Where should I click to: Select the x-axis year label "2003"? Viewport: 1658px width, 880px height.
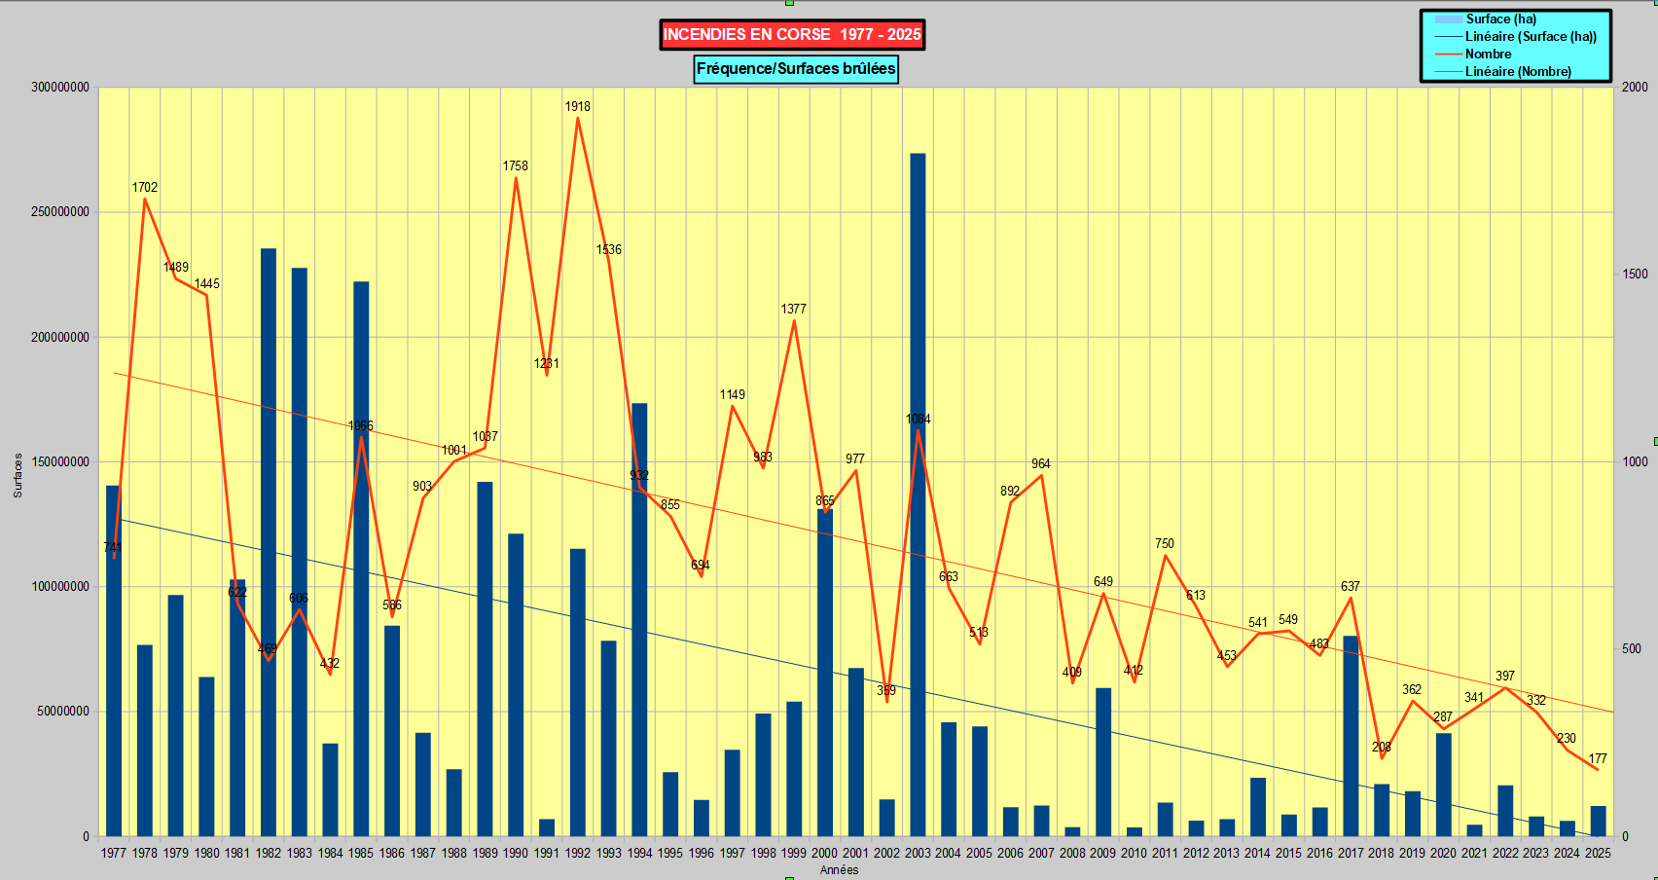tap(918, 853)
